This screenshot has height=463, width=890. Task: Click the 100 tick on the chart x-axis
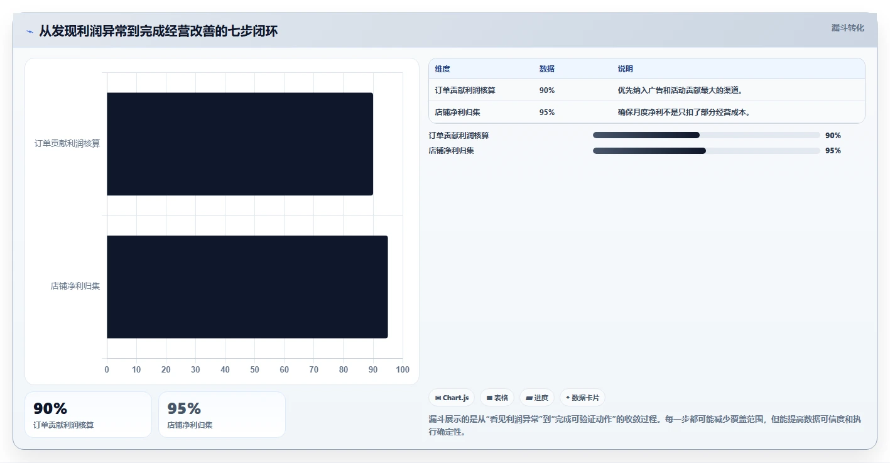[x=403, y=369]
